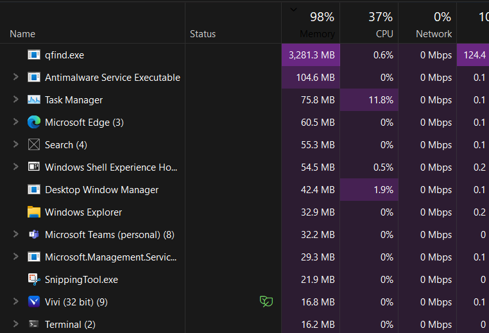Expand the Search (4) process group

coord(15,144)
